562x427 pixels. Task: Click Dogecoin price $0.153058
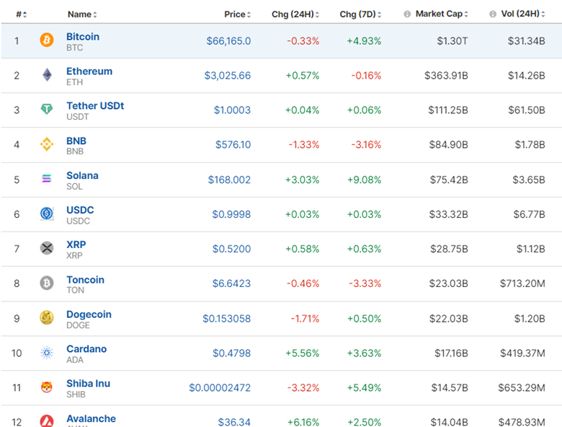(x=226, y=318)
